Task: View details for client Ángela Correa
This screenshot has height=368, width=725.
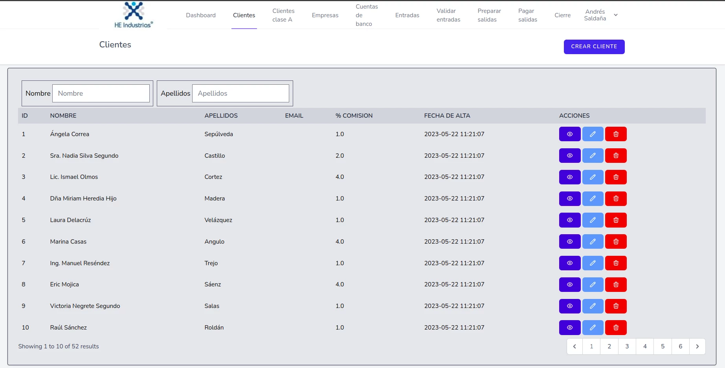Action: 569,134
